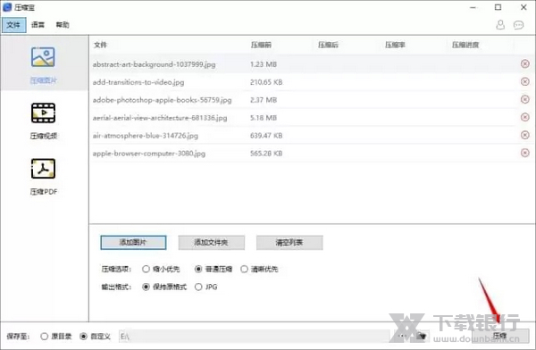
Task: Click the 添加图片 button
Action: click(x=133, y=242)
